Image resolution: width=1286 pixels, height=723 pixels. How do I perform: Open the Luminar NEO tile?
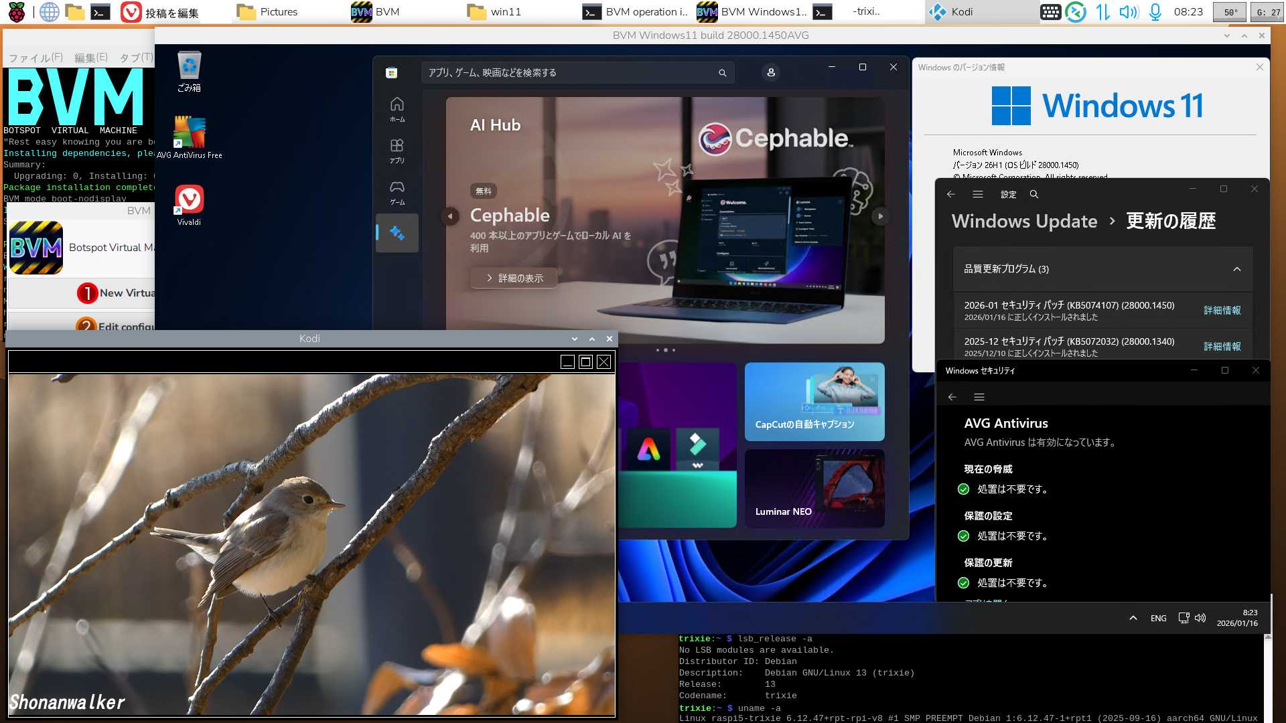[814, 488]
